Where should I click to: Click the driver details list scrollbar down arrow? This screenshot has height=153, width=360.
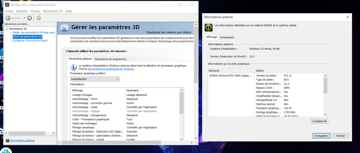(x=325, y=114)
